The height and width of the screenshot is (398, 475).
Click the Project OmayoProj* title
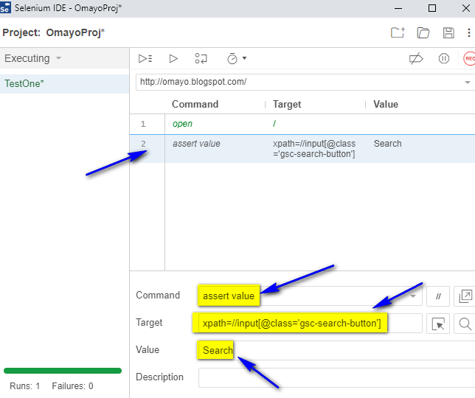54,32
